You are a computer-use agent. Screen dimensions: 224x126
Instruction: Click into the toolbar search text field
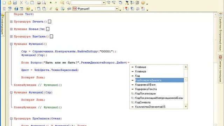(86, 2)
